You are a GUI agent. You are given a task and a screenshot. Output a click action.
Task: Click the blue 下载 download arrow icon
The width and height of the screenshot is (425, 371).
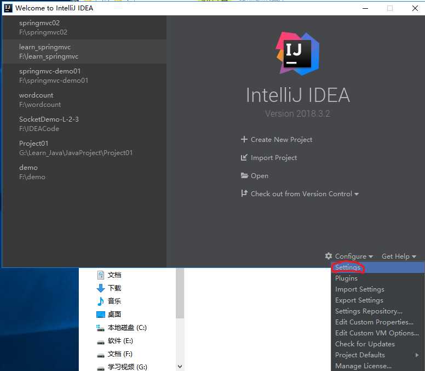click(101, 288)
